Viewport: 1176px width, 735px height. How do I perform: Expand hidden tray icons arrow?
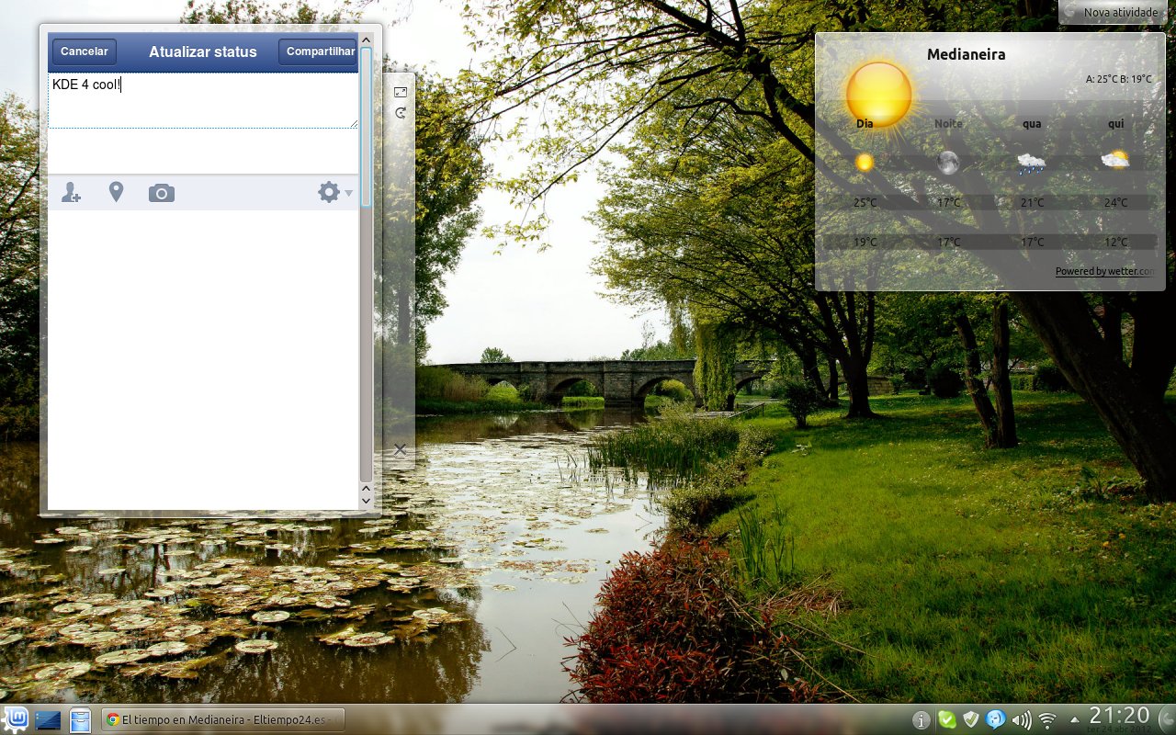click(x=1075, y=719)
